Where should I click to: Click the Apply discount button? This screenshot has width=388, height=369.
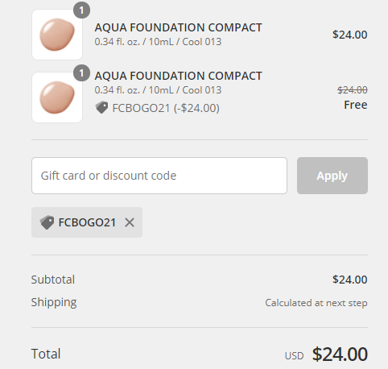(x=332, y=176)
